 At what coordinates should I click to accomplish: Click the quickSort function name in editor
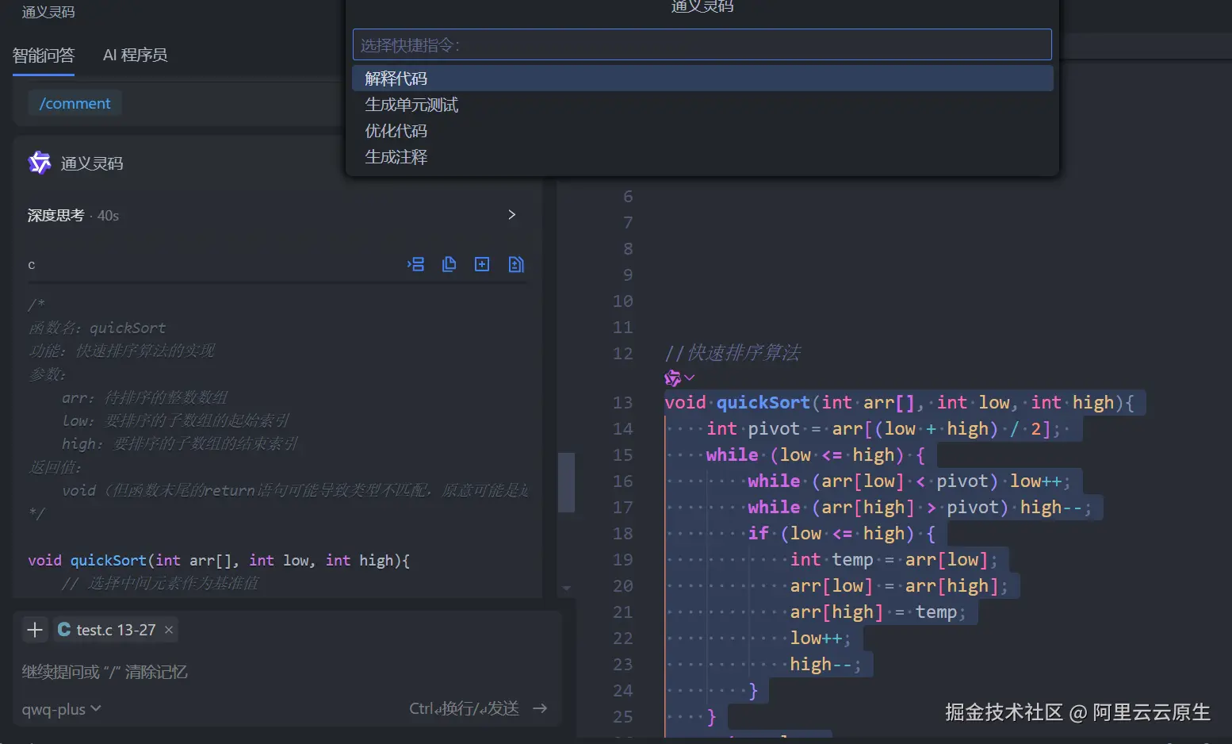(763, 402)
